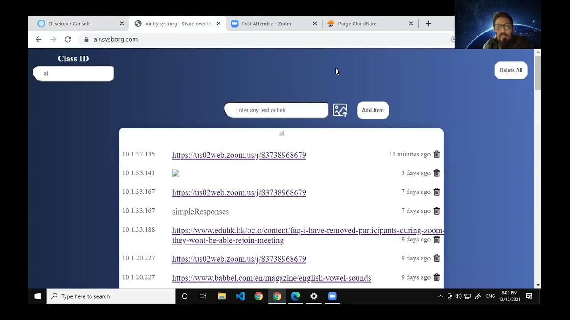Image resolution: width=570 pixels, height=320 pixels.
Task: Open the zoom link from 10.1.20.227
Action: pos(239,259)
